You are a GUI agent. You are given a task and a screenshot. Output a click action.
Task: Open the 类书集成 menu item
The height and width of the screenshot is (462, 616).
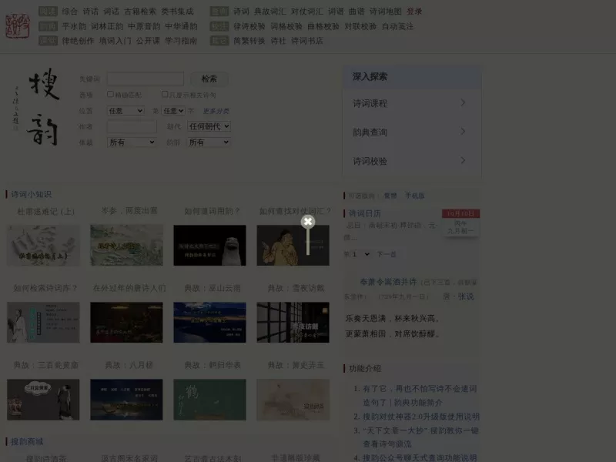tap(177, 12)
